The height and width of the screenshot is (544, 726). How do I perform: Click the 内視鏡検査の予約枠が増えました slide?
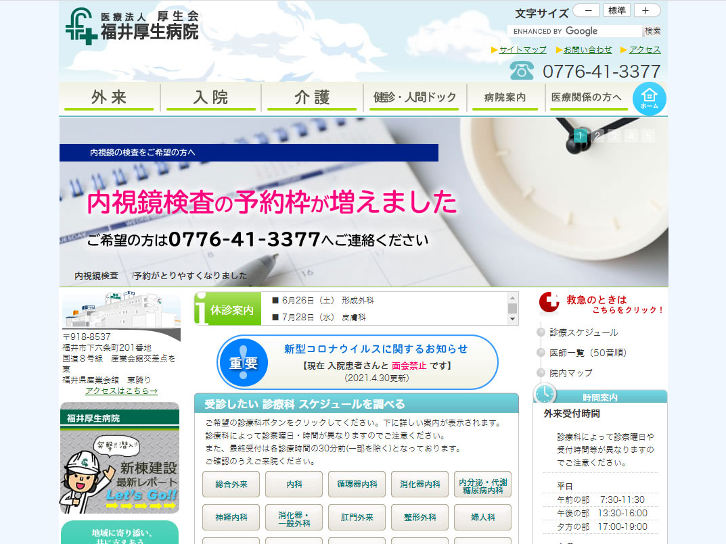pyautogui.click(x=364, y=201)
